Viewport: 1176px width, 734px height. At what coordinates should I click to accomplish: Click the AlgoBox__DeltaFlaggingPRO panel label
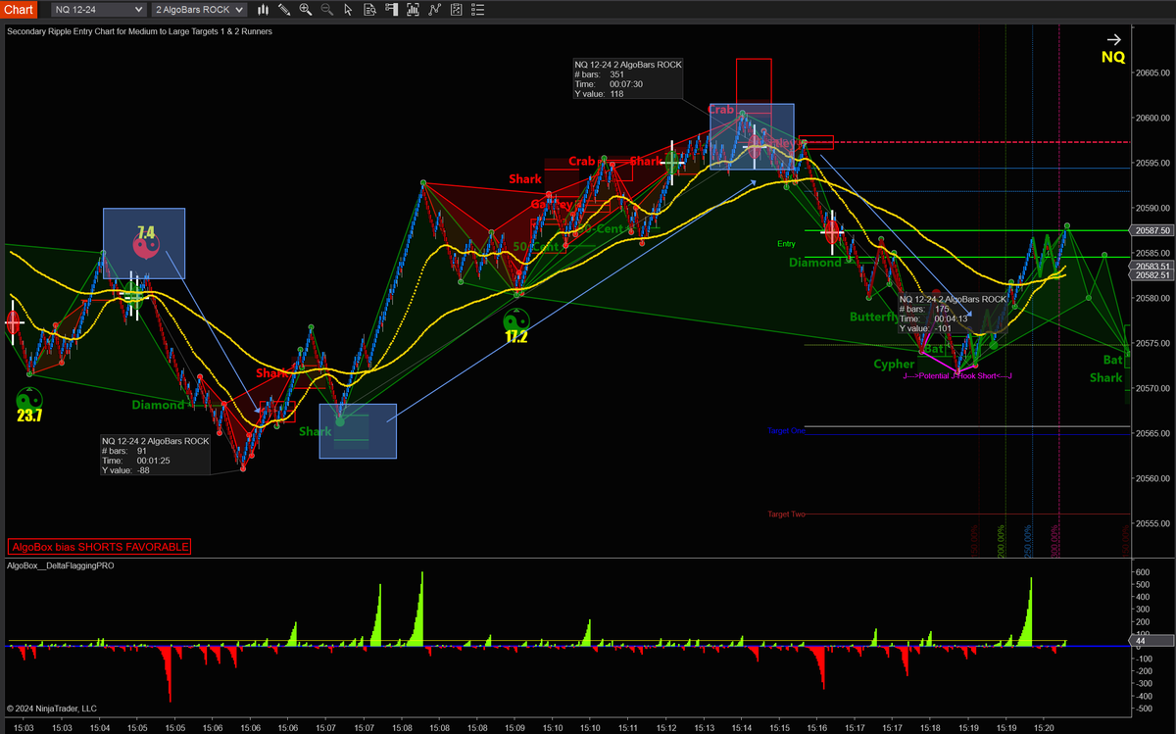pos(61,565)
